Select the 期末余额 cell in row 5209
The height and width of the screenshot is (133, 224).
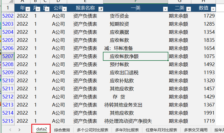point(180,72)
